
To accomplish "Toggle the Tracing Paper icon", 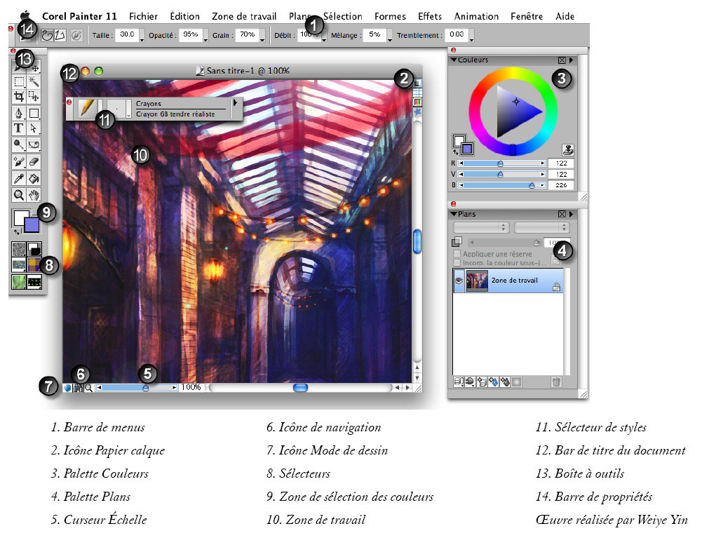I will pyautogui.click(x=418, y=83).
